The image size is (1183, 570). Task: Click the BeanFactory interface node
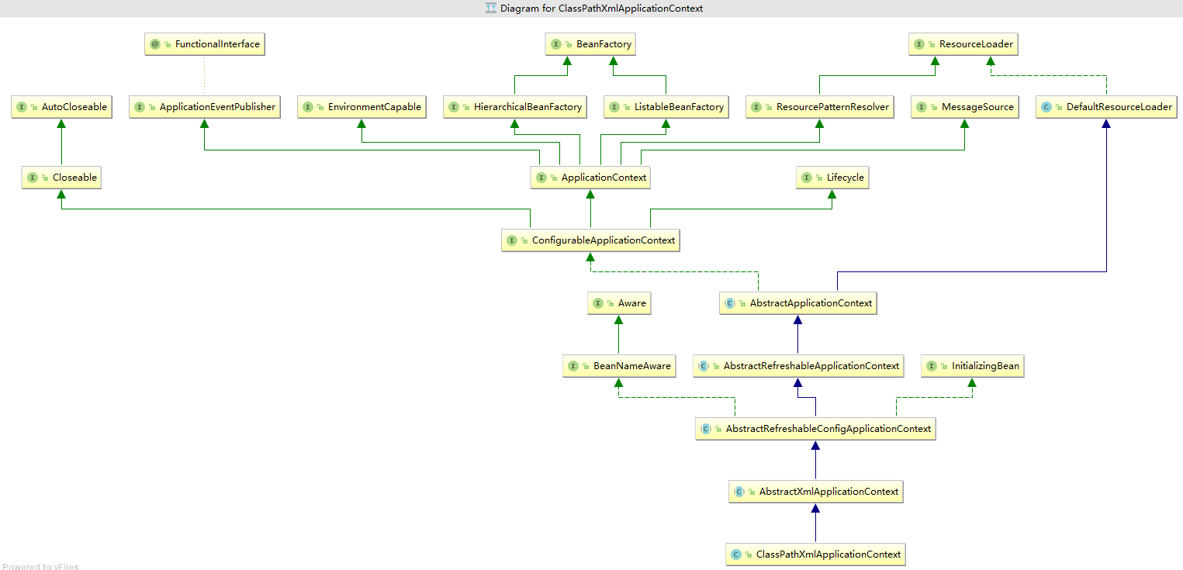(591, 44)
